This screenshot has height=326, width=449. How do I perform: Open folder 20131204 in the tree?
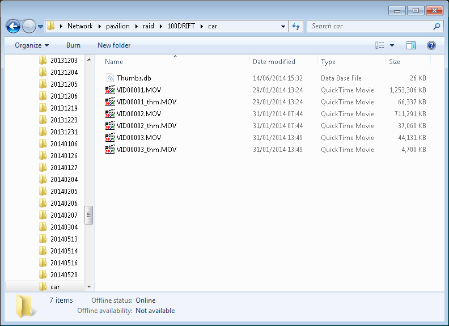[x=64, y=72]
